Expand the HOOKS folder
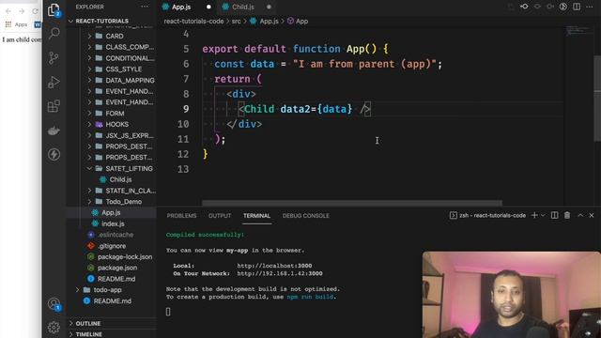Screen dimensions: 601x338 90,124
